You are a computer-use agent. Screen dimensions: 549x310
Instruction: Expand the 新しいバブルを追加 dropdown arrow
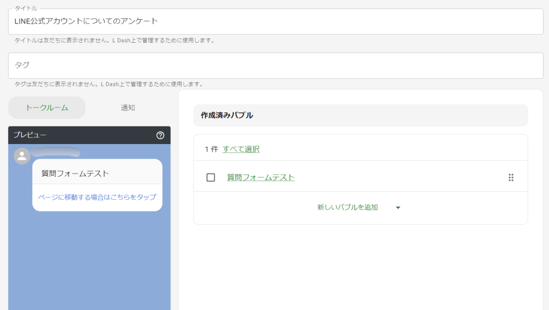point(398,208)
